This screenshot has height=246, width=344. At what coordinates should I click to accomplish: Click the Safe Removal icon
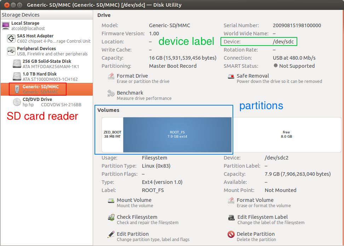[231, 76]
